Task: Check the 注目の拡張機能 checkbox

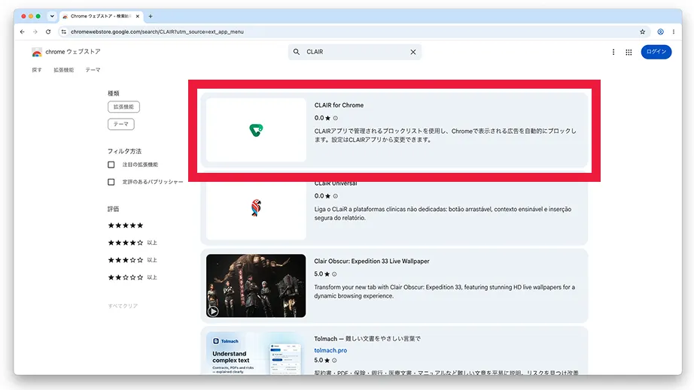Action: click(x=111, y=165)
